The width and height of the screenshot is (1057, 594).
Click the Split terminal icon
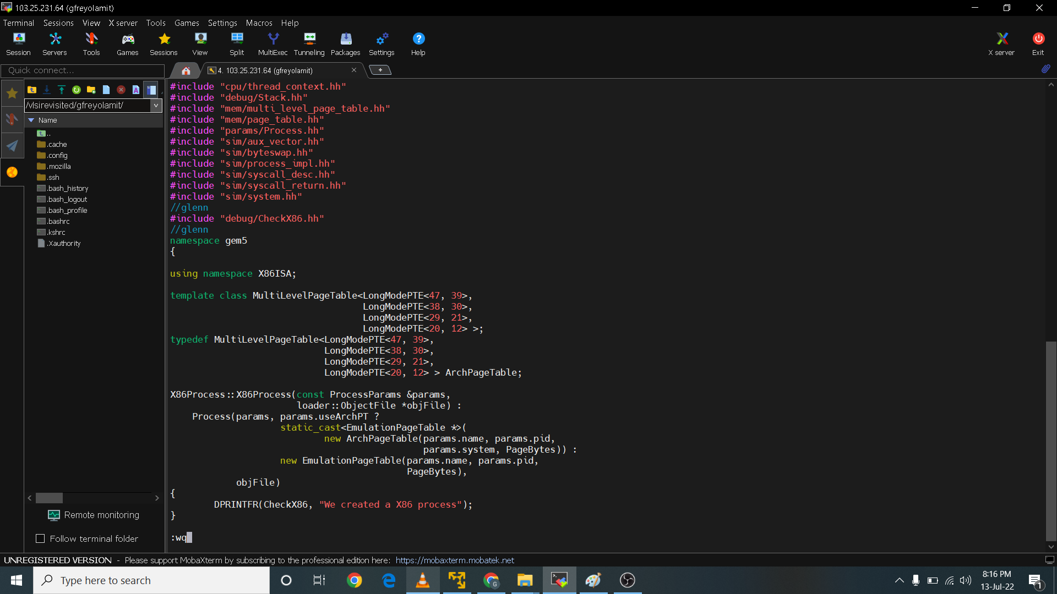(237, 43)
